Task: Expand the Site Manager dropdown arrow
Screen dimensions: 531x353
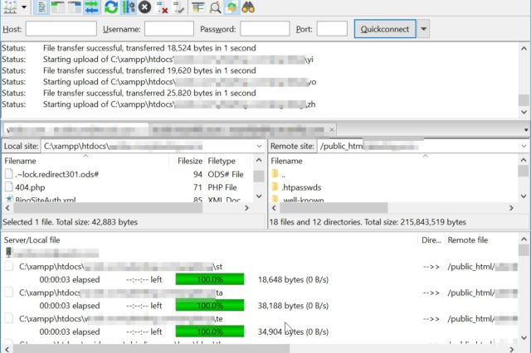Action: coord(24,7)
